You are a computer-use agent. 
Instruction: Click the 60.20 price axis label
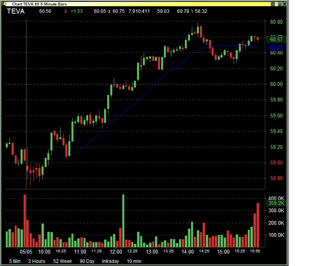pyautogui.click(x=277, y=68)
